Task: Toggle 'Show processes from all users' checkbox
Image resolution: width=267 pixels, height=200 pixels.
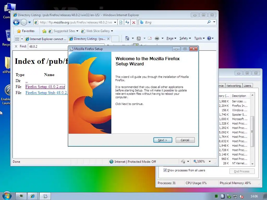Action: (x=165, y=170)
